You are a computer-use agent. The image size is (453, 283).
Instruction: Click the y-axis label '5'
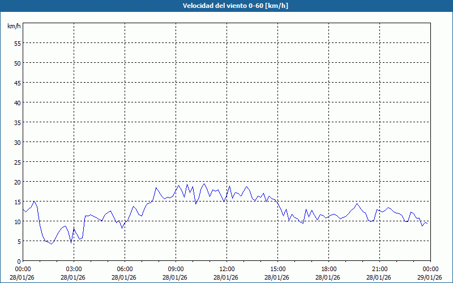[19, 242]
